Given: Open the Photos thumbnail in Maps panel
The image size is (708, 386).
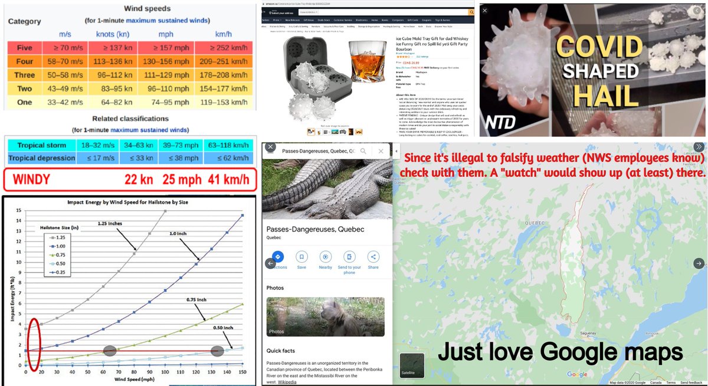Looking at the screenshot, I should [x=326, y=316].
